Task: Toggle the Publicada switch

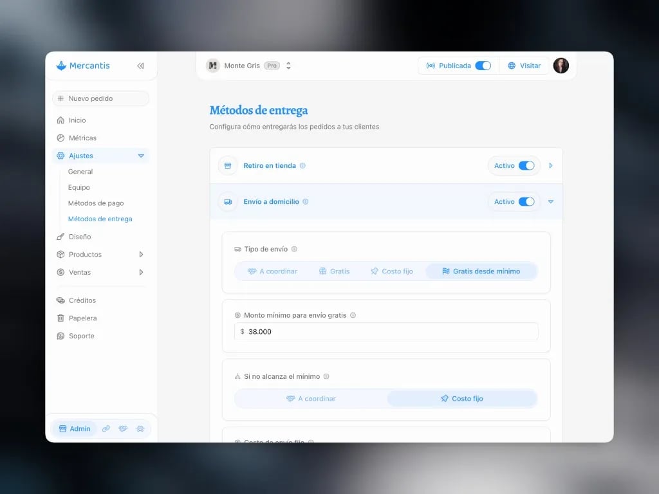Action: click(x=483, y=66)
